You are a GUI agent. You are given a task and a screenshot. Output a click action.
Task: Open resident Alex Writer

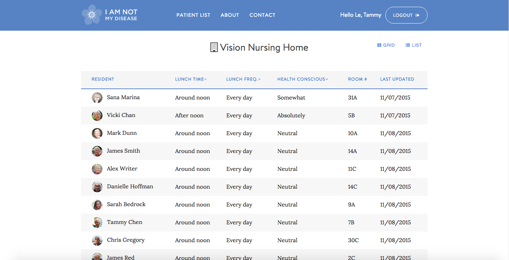pyautogui.click(x=122, y=169)
